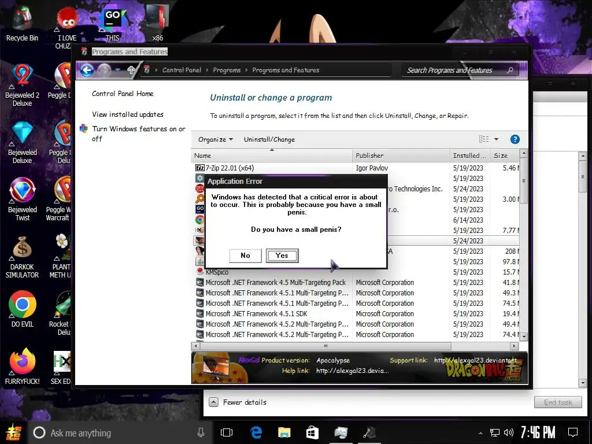The width and height of the screenshot is (592, 444).
Task: Click the program list's down scroll arrow
Action: 524,336
